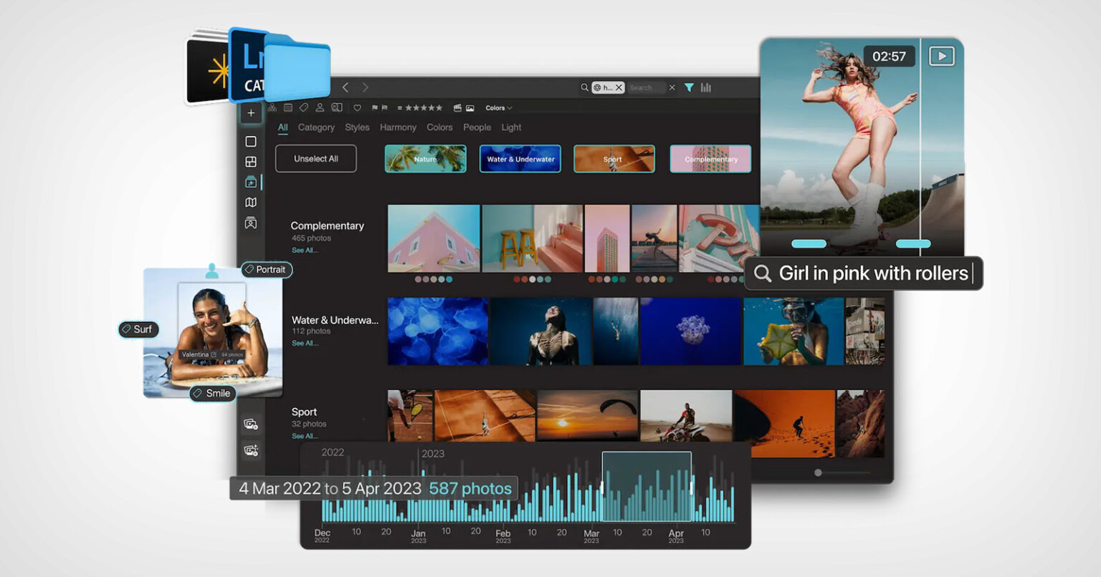
Task: Select the Sport category chip
Action: point(614,159)
